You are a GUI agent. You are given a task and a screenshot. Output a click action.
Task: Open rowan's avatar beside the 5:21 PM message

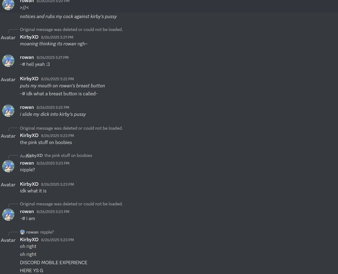[8, 61]
